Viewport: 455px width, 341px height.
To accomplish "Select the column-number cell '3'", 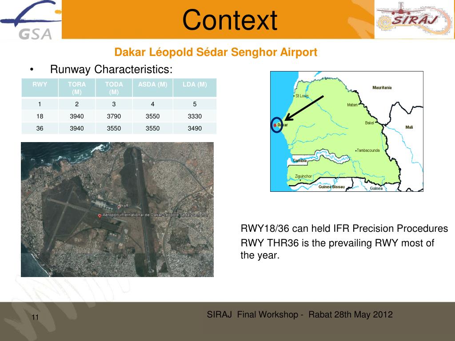I will pyautogui.click(x=114, y=104).
